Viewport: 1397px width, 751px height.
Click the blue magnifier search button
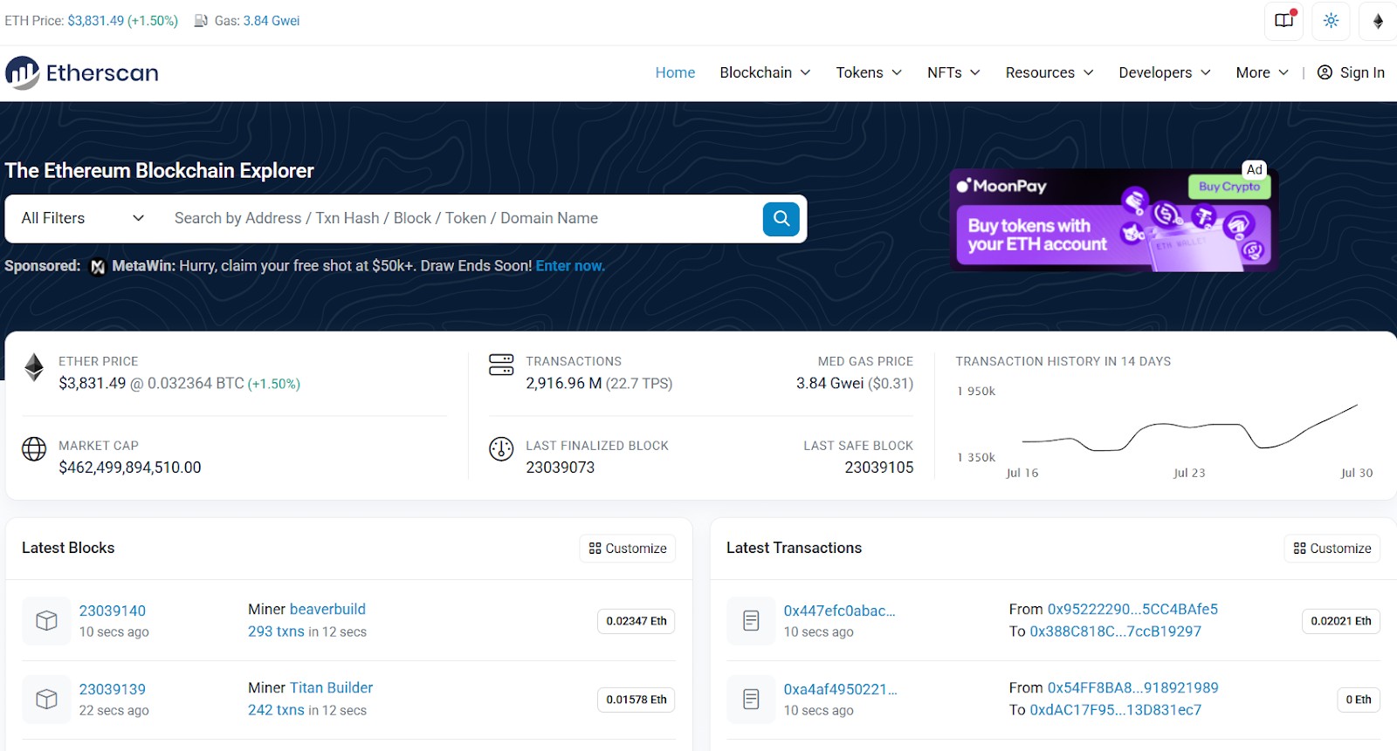click(781, 218)
